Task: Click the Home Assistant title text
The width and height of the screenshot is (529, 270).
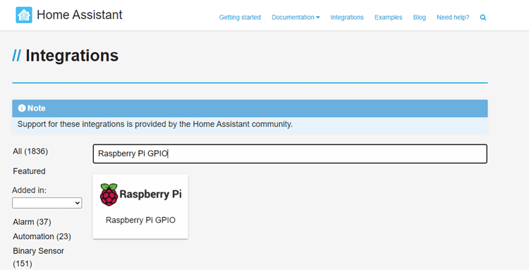Action: [80, 15]
